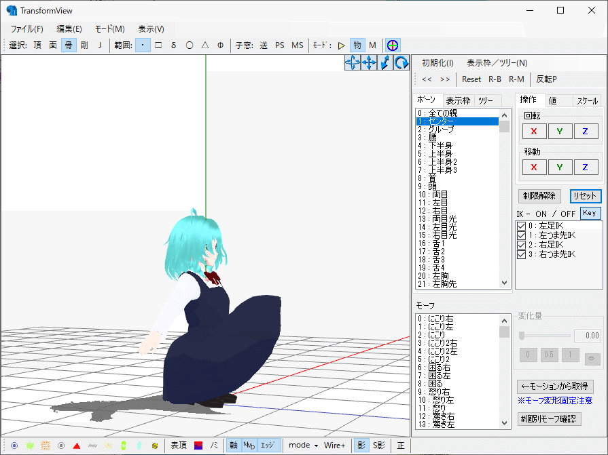The height and width of the screenshot is (455, 608).
Task: Select bone 4 : 下半身 in list
Action: pos(457,146)
